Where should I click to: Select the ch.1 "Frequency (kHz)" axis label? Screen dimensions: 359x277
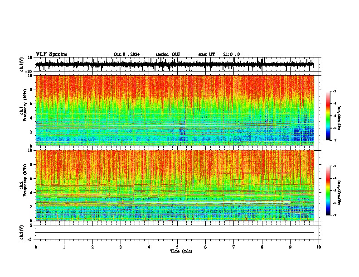(25, 105)
